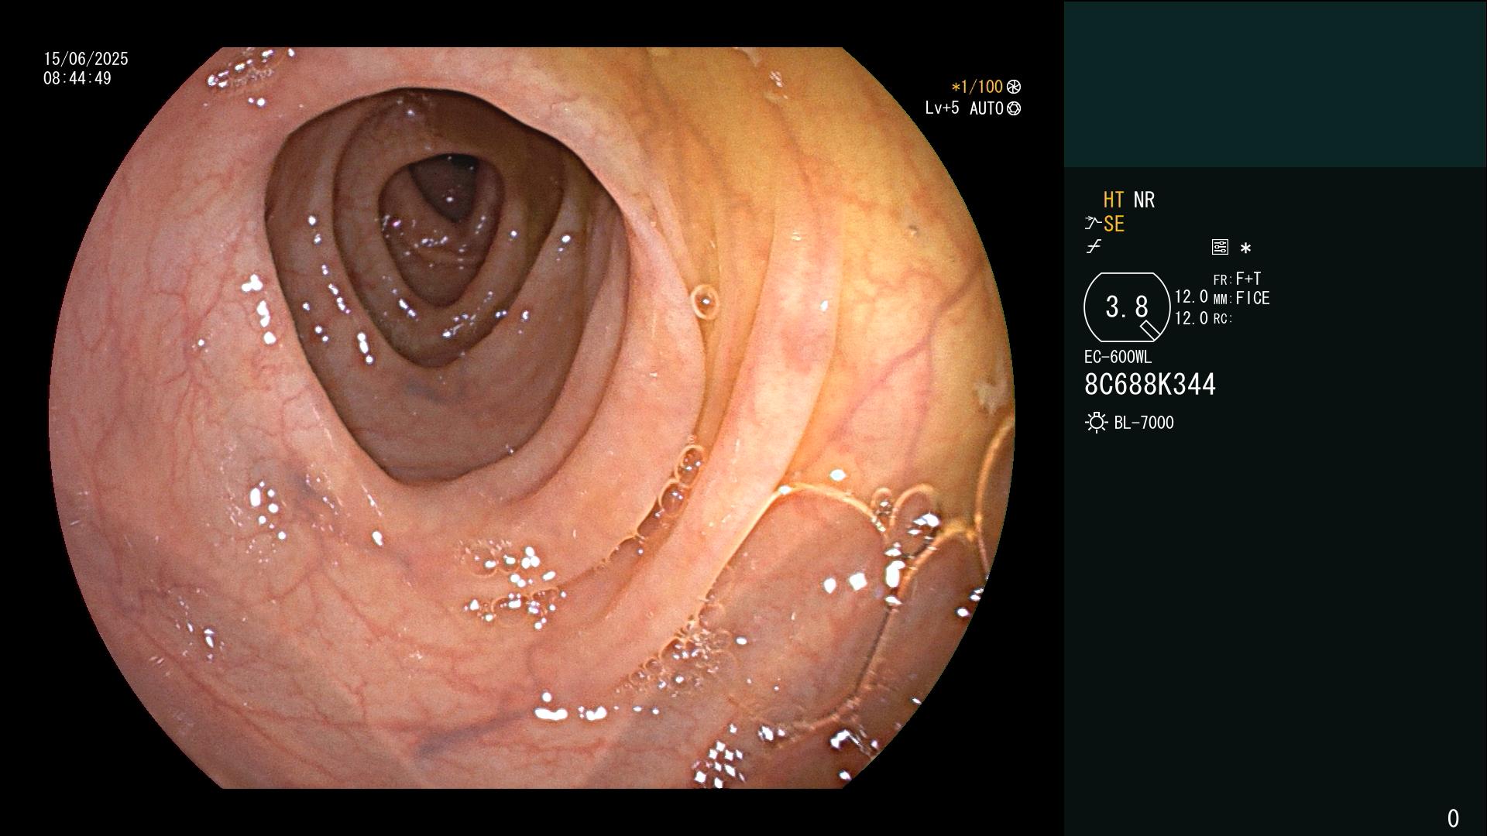Click the orange SE indicator
The width and height of the screenshot is (1487, 836).
[1114, 224]
